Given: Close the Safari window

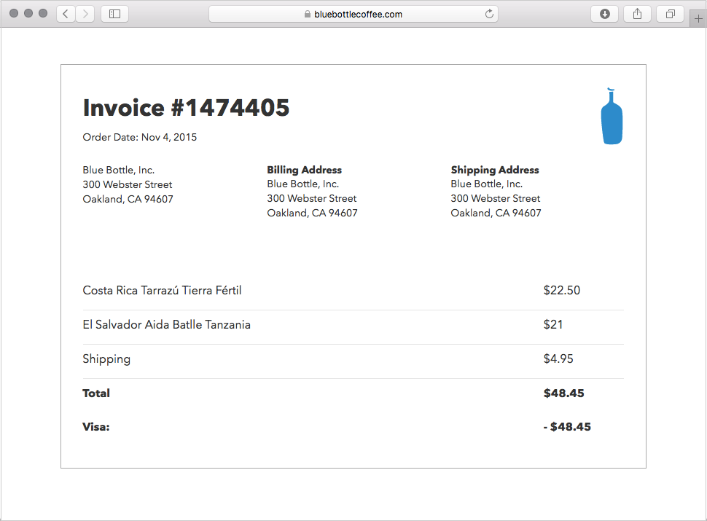Looking at the screenshot, I should click(x=14, y=13).
